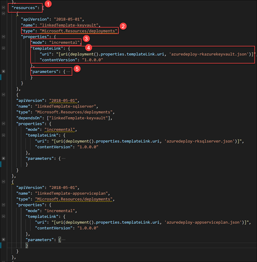Image resolution: width=257 pixels, height=262 pixels.
Task: Click red callout number 5 beside parameters
Action: coord(77,69)
